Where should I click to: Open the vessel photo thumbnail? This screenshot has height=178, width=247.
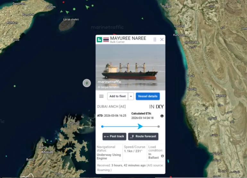(x=131, y=67)
